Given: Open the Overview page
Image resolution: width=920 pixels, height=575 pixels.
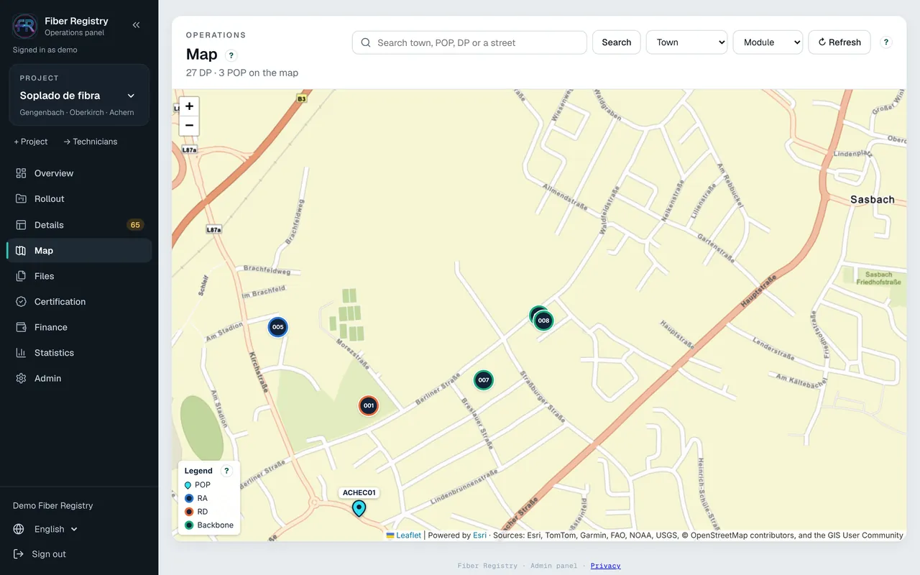Looking at the screenshot, I should tap(79, 173).
